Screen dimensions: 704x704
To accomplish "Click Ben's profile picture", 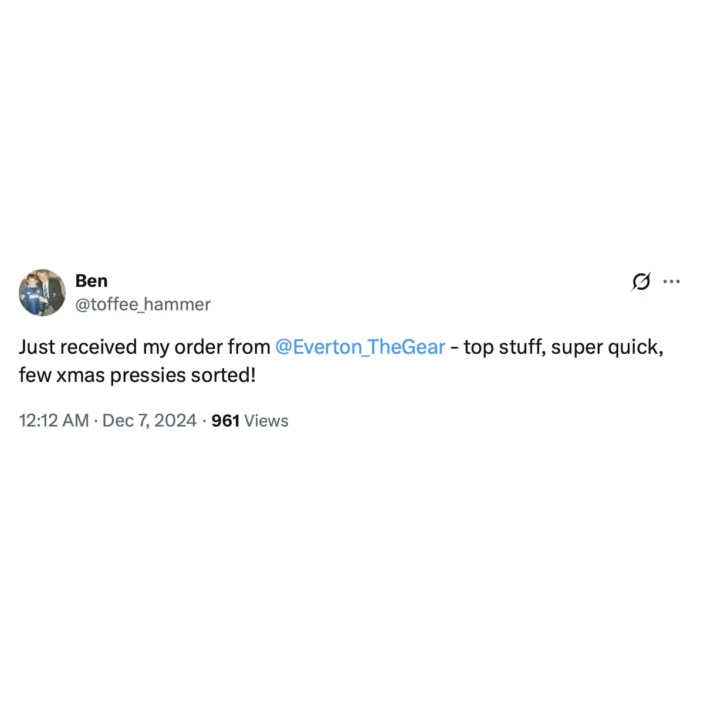I will pyautogui.click(x=42, y=293).
